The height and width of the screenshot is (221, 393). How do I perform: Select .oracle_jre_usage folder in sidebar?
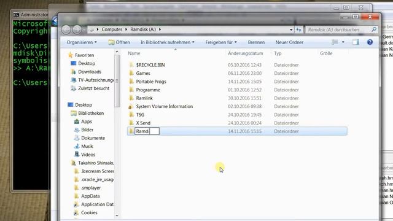(x=98, y=179)
